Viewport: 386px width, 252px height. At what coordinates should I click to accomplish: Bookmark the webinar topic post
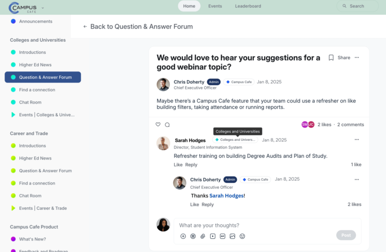click(331, 58)
